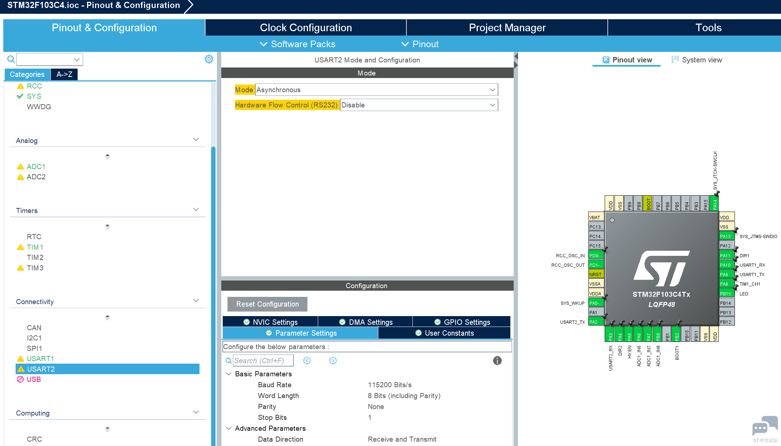The height and width of the screenshot is (446, 781).
Task: Open the Software Packs menu
Action: [298, 44]
